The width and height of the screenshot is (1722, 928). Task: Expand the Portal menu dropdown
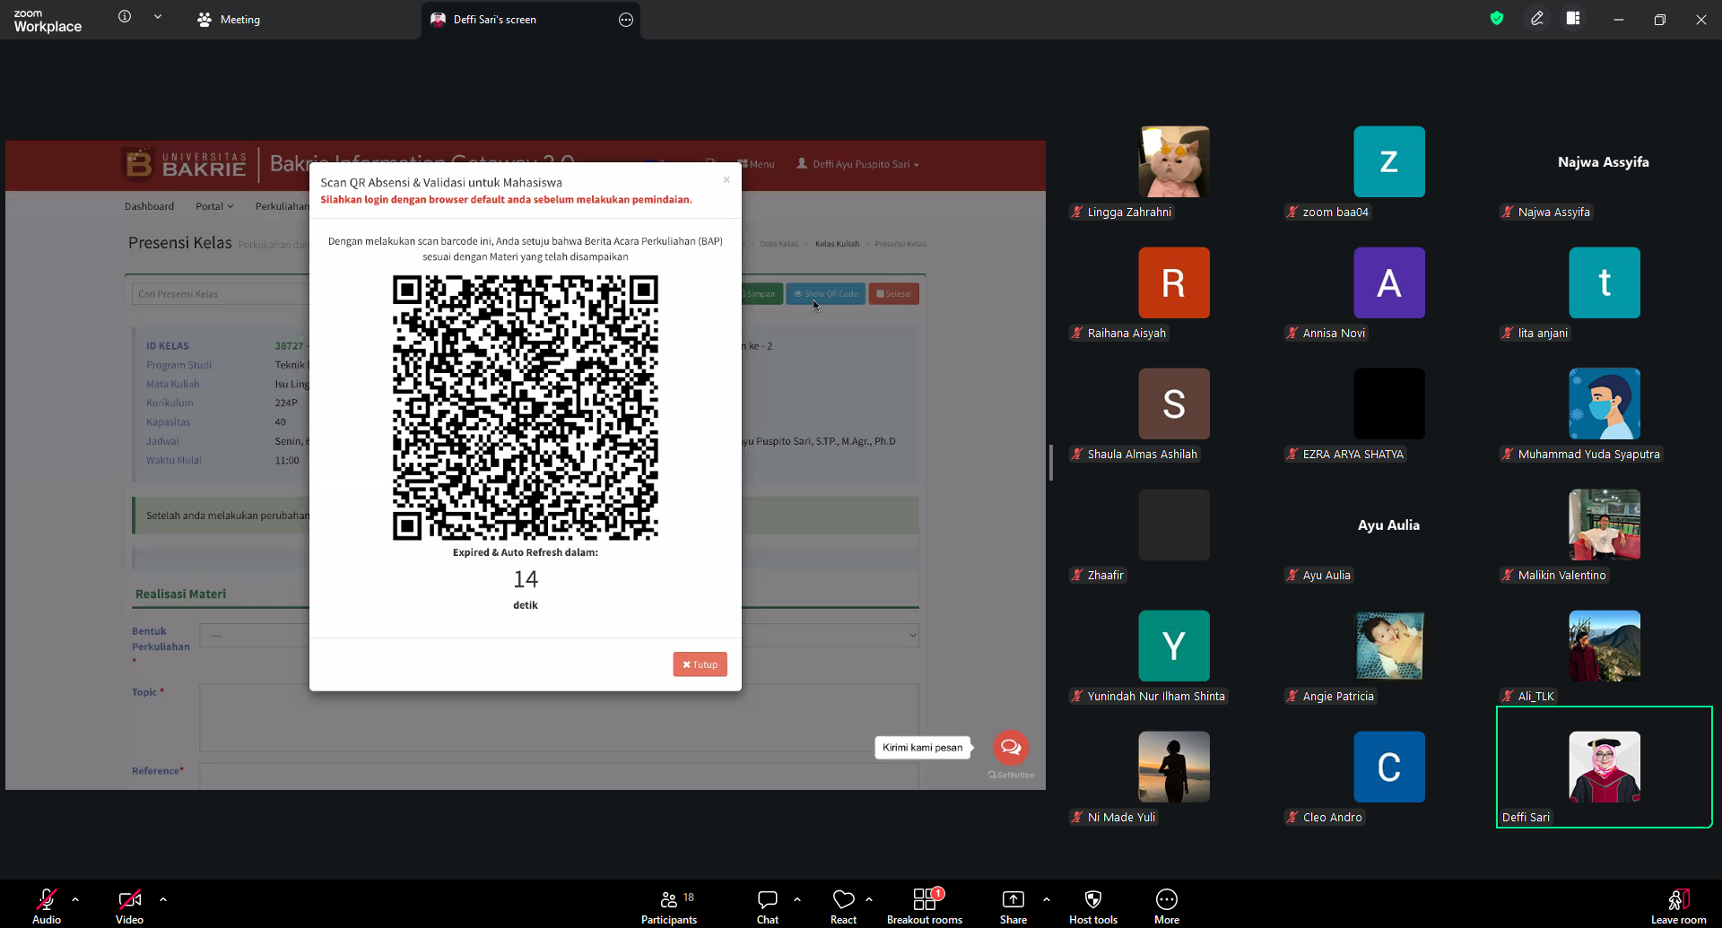(214, 206)
